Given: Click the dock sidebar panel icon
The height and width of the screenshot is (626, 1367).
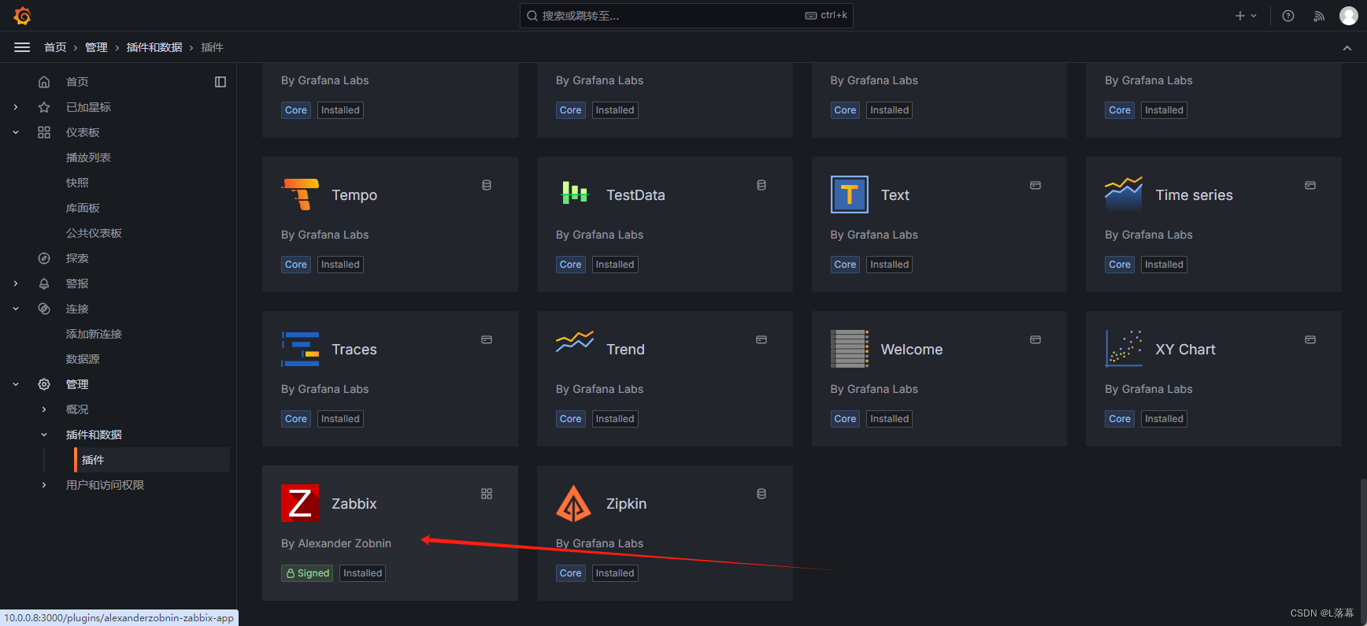Looking at the screenshot, I should pyautogui.click(x=220, y=82).
